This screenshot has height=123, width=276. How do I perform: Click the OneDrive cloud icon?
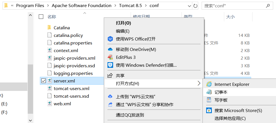110,50
